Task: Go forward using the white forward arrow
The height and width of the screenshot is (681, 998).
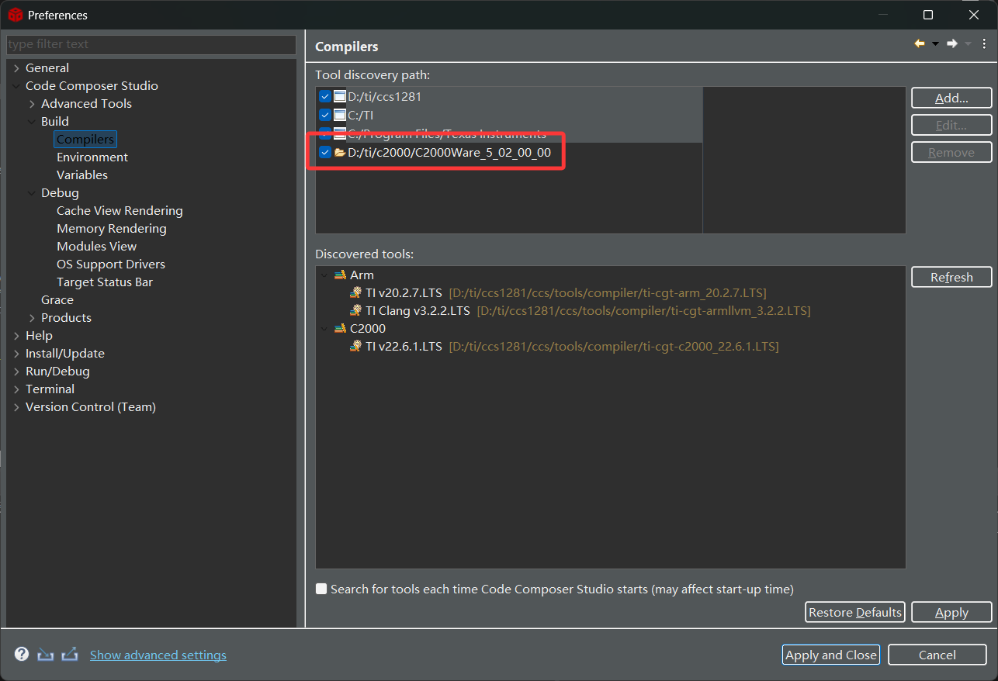Action: click(x=952, y=44)
